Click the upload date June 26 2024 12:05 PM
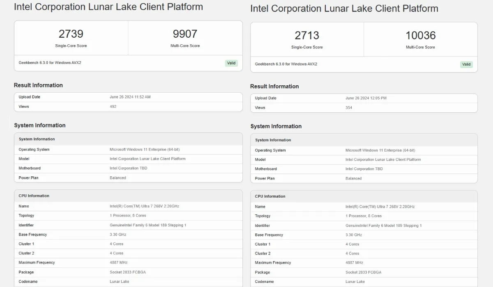Image resolution: width=493 pixels, height=287 pixels. [366, 98]
